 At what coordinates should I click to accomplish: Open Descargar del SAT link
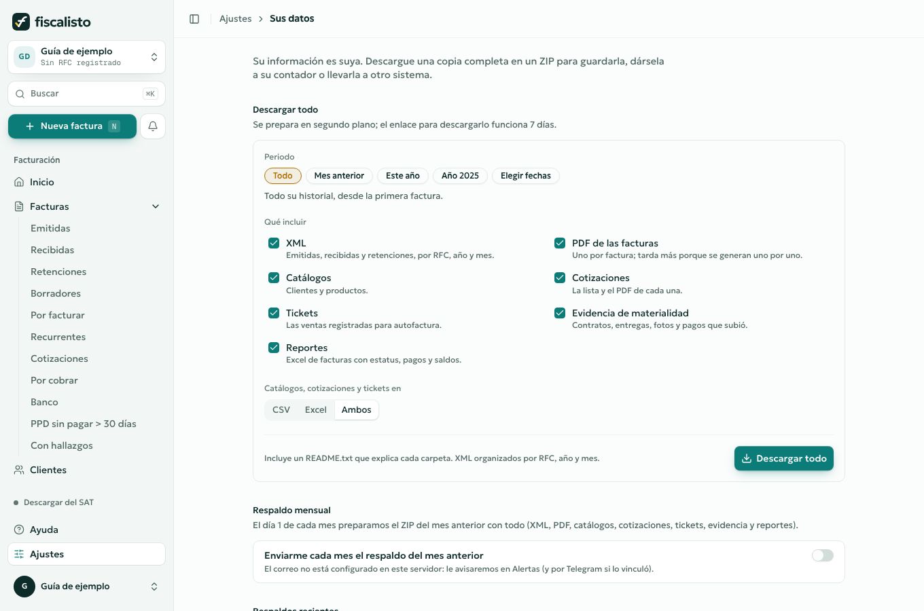click(58, 502)
